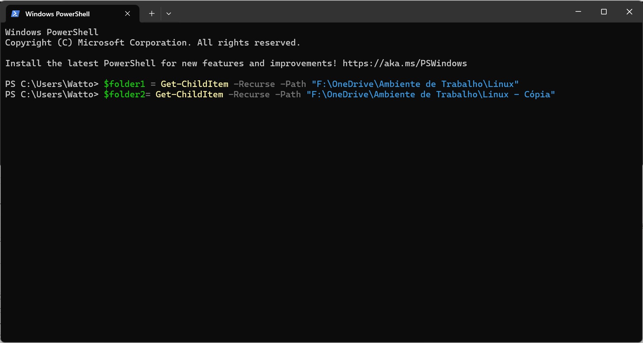Open the https://aka.ms/PSWindows link
Viewport: 643px width, 343px height.
point(405,63)
